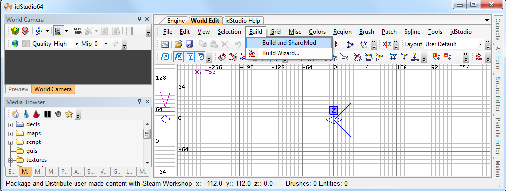The width and height of the screenshot is (506, 191).
Task: Open the Selection menu
Action: (x=229, y=31)
